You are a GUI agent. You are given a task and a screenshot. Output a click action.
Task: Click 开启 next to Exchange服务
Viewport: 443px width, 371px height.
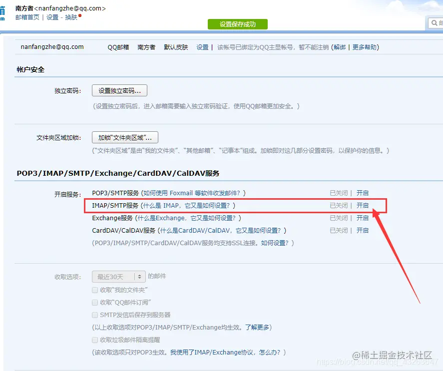[x=363, y=218]
